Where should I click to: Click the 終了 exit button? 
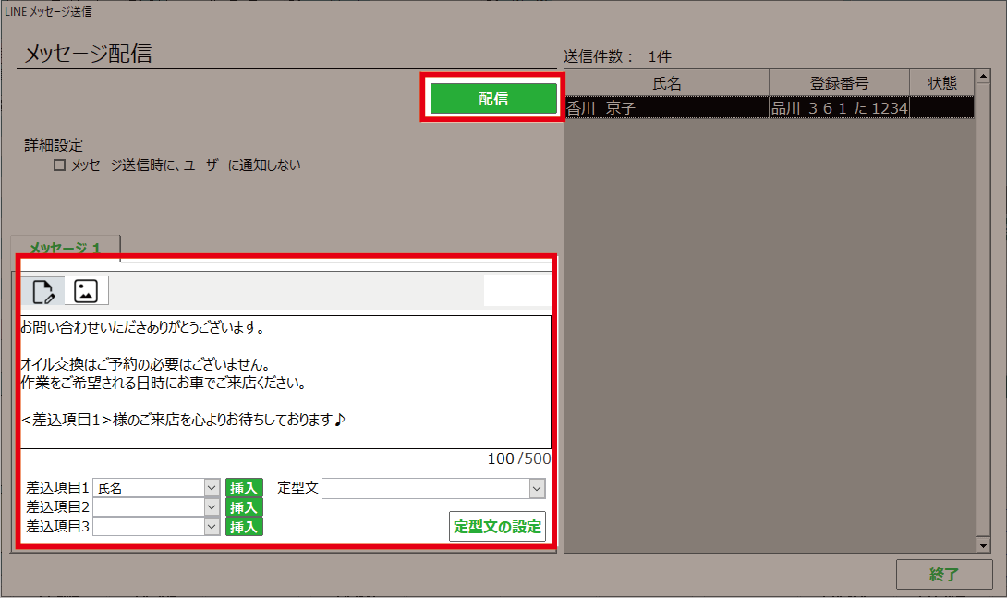pos(944,574)
